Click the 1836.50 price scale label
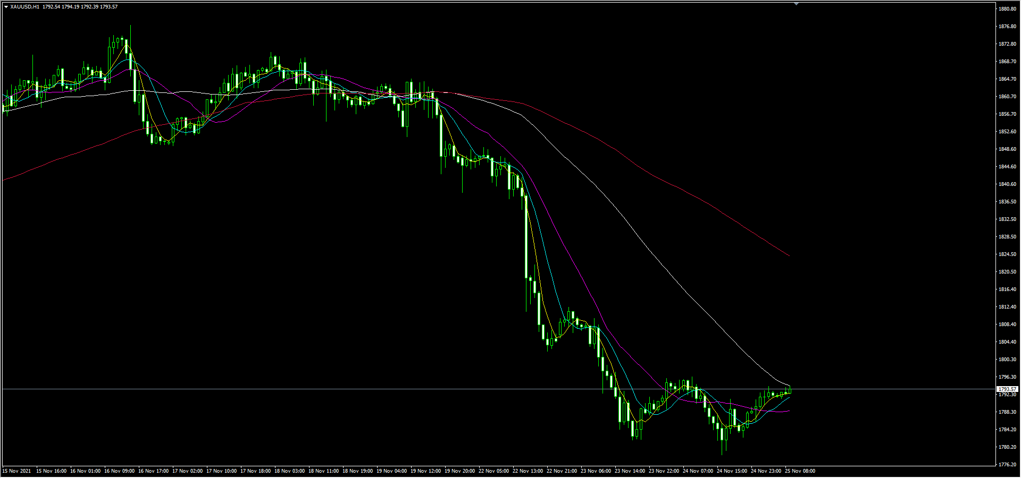 pyautogui.click(x=1007, y=202)
